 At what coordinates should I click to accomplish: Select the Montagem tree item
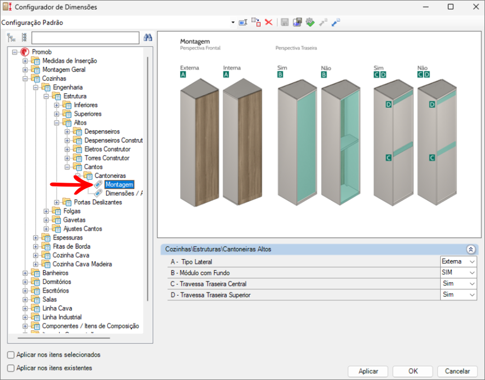click(119, 185)
